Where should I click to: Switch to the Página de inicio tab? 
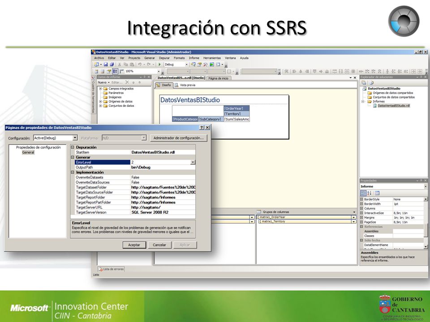tap(218, 78)
